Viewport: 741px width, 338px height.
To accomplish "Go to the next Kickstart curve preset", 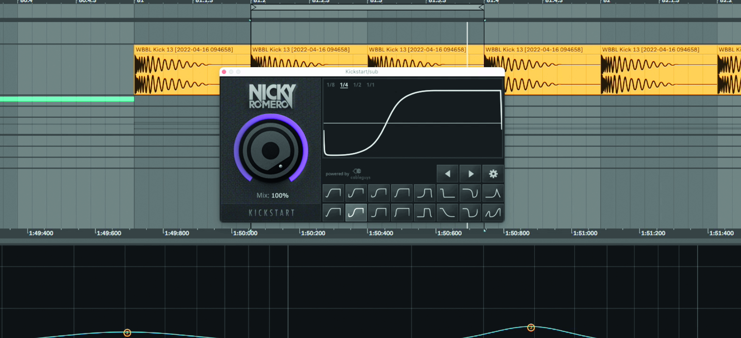I will point(470,174).
